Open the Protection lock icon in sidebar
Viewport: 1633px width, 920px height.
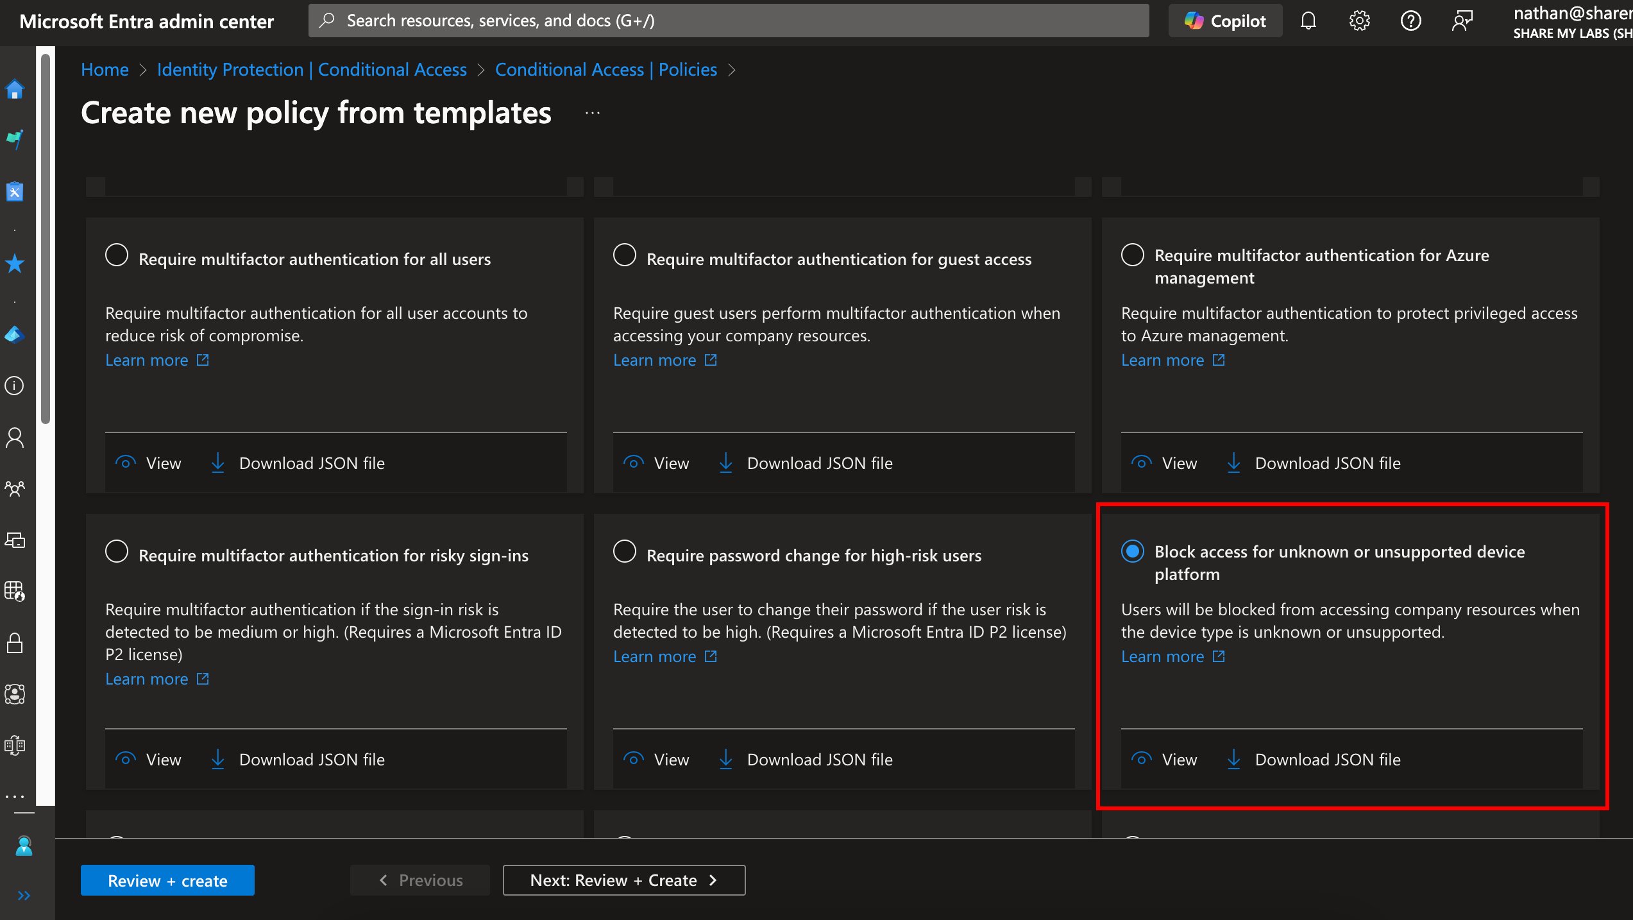tap(15, 643)
